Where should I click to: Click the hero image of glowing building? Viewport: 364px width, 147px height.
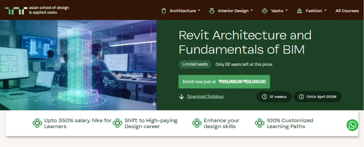(78, 65)
